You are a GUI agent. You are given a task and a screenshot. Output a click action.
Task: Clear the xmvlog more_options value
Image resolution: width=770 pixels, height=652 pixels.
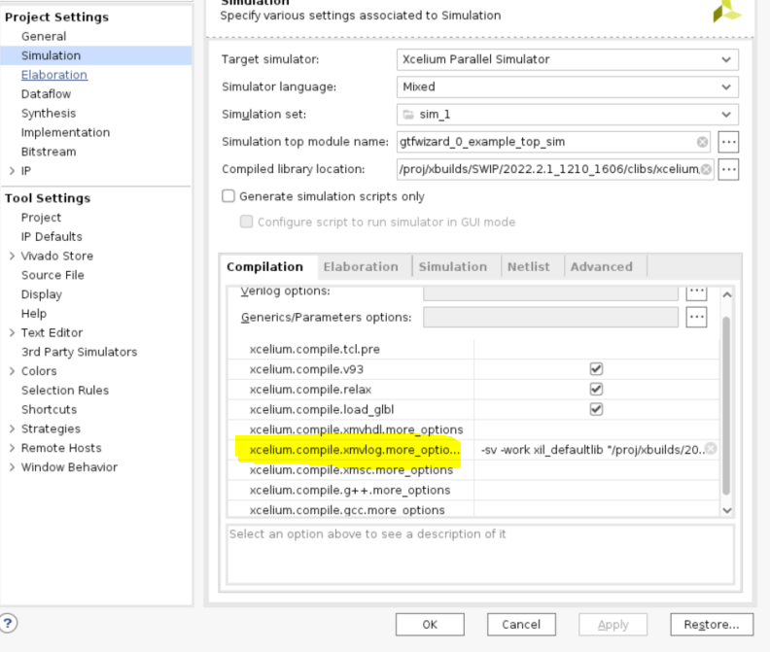(x=711, y=449)
